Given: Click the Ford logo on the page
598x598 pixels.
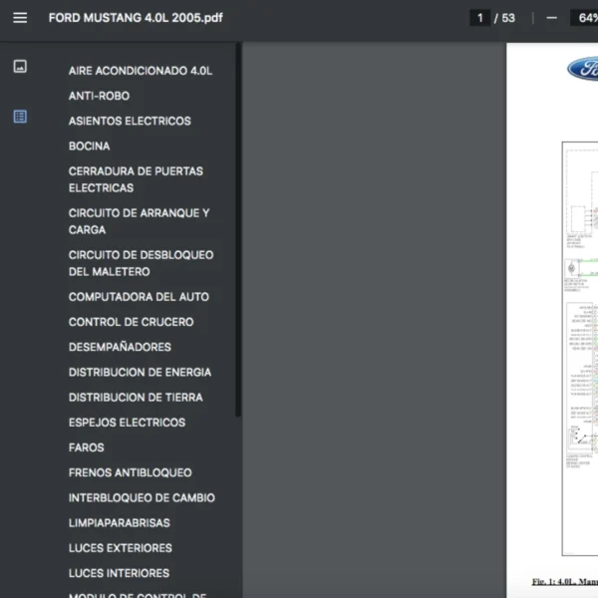Looking at the screenshot, I should [x=582, y=69].
